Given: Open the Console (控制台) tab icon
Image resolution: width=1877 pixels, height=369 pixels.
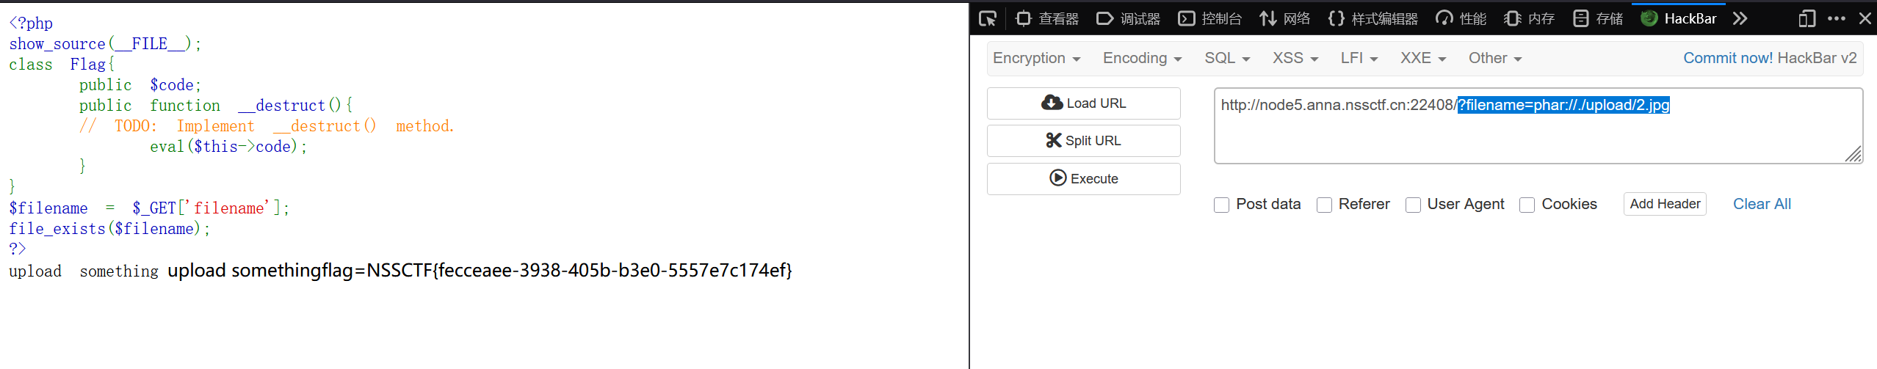Looking at the screenshot, I should [1187, 19].
